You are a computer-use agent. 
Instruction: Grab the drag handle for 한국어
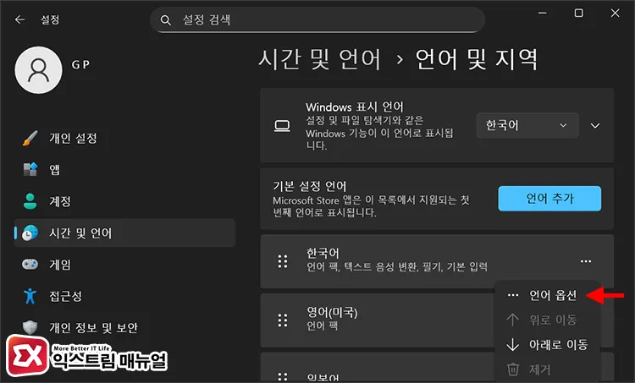283,261
